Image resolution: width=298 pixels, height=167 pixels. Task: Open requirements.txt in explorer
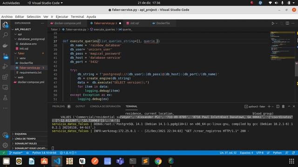30,72
